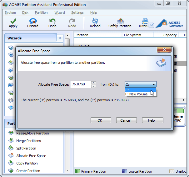
Task: Click the File System column header
Action: 137,35
